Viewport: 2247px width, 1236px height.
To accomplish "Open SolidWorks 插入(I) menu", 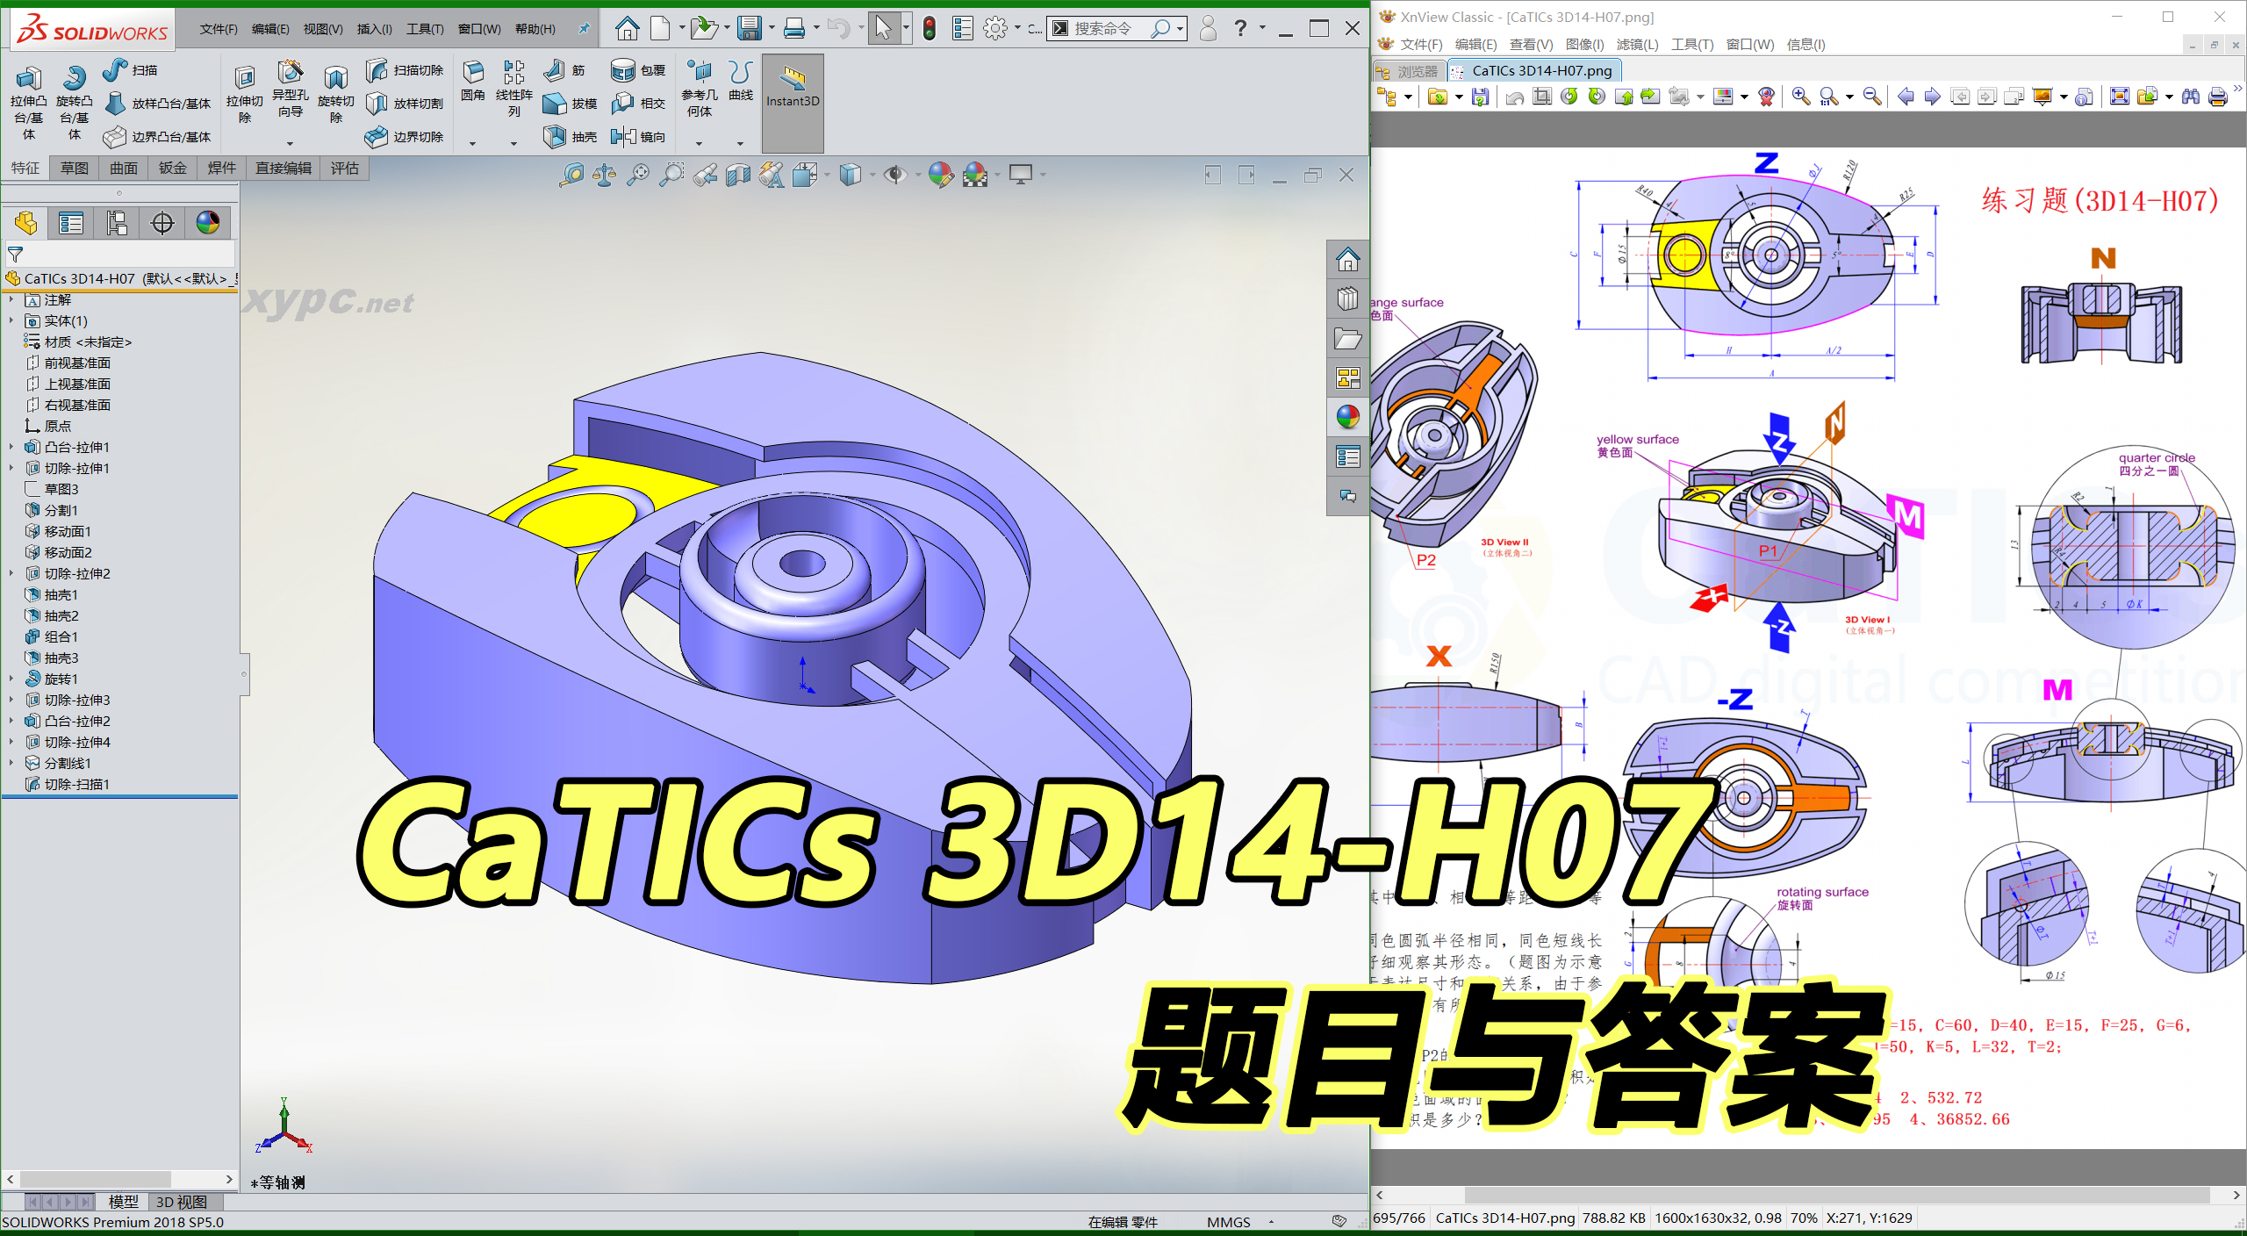I will point(375,29).
